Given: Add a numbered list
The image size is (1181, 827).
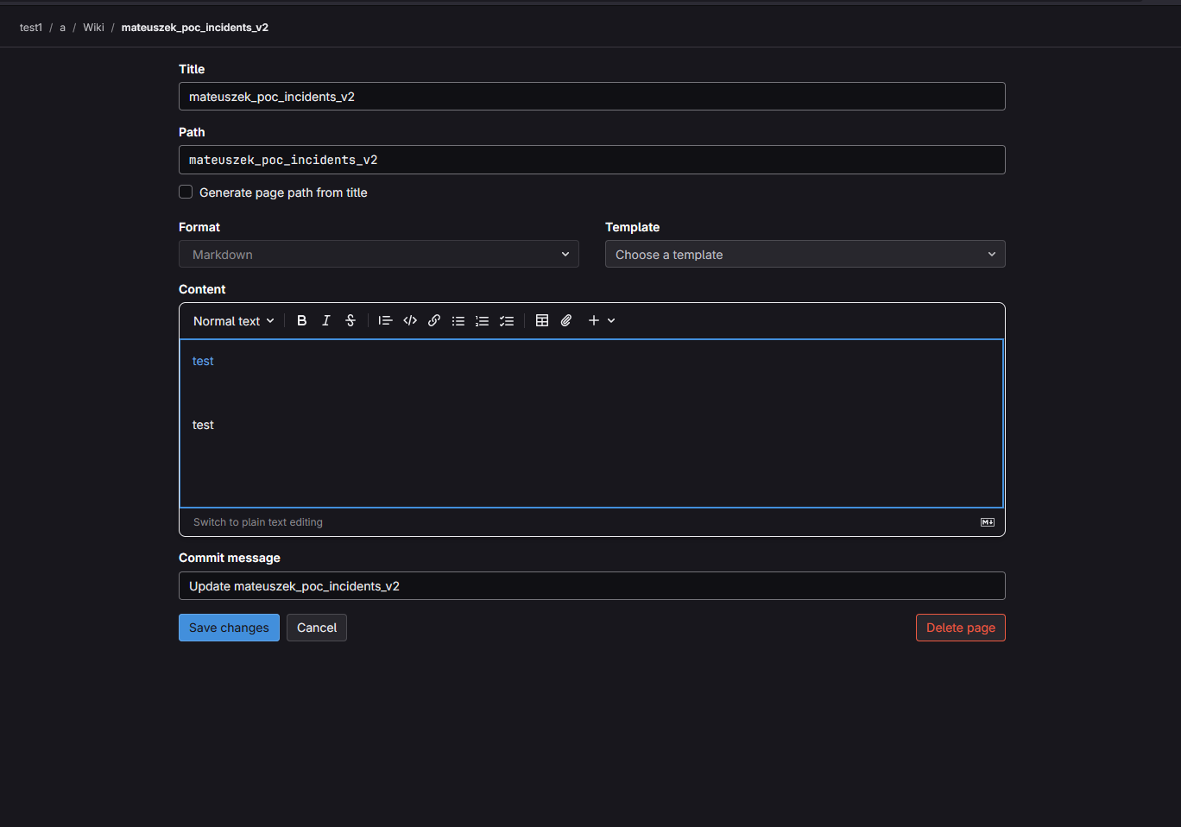Looking at the screenshot, I should point(483,320).
